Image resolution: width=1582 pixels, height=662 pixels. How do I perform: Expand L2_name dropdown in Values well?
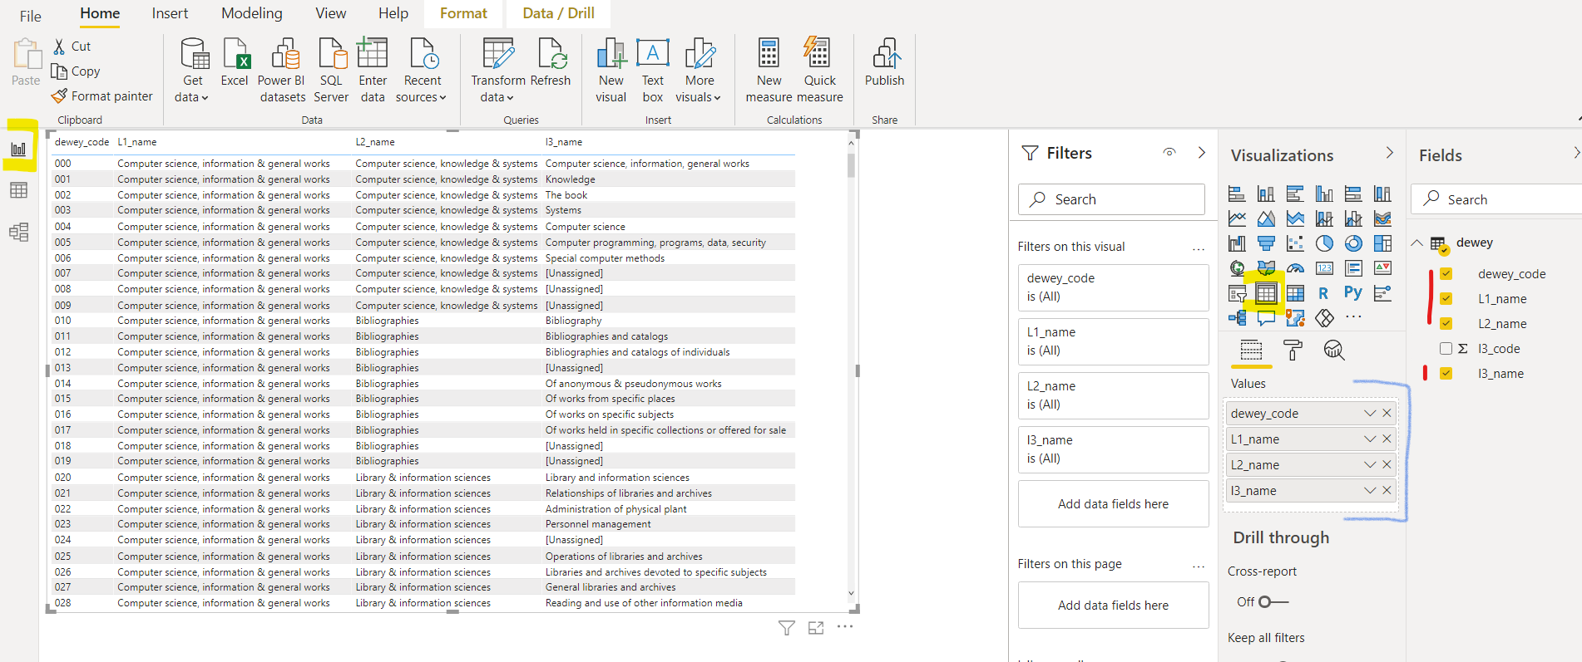tap(1369, 465)
